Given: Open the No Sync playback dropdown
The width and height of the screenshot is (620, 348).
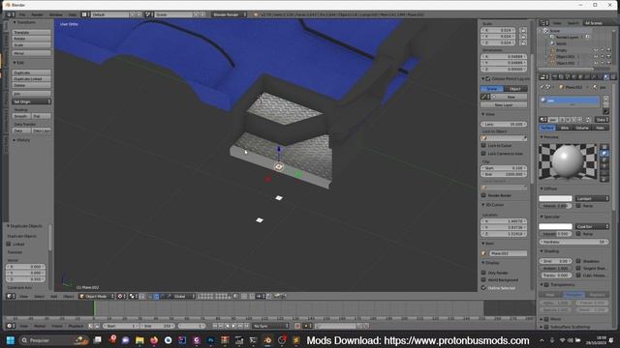Looking at the screenshot, I should point(270,326).
